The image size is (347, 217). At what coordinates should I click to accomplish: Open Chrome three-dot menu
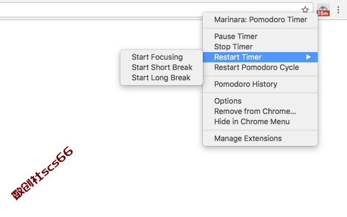(x=338, y=10)
